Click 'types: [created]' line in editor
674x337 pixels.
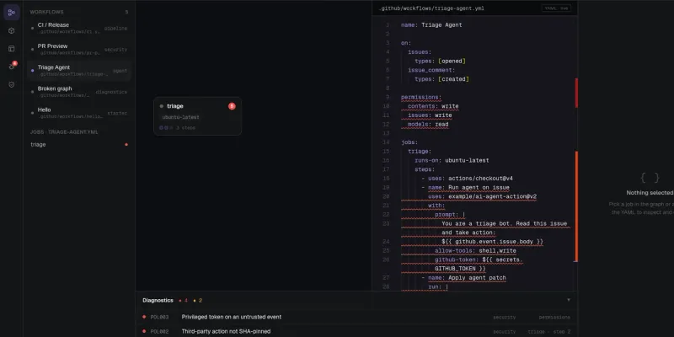point(441,79)
